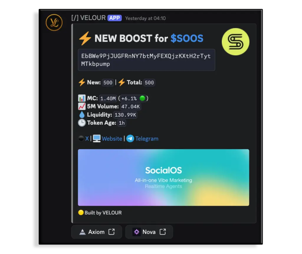Open the Website link
The image size is (302, 254).
click(x=112, y=139)
